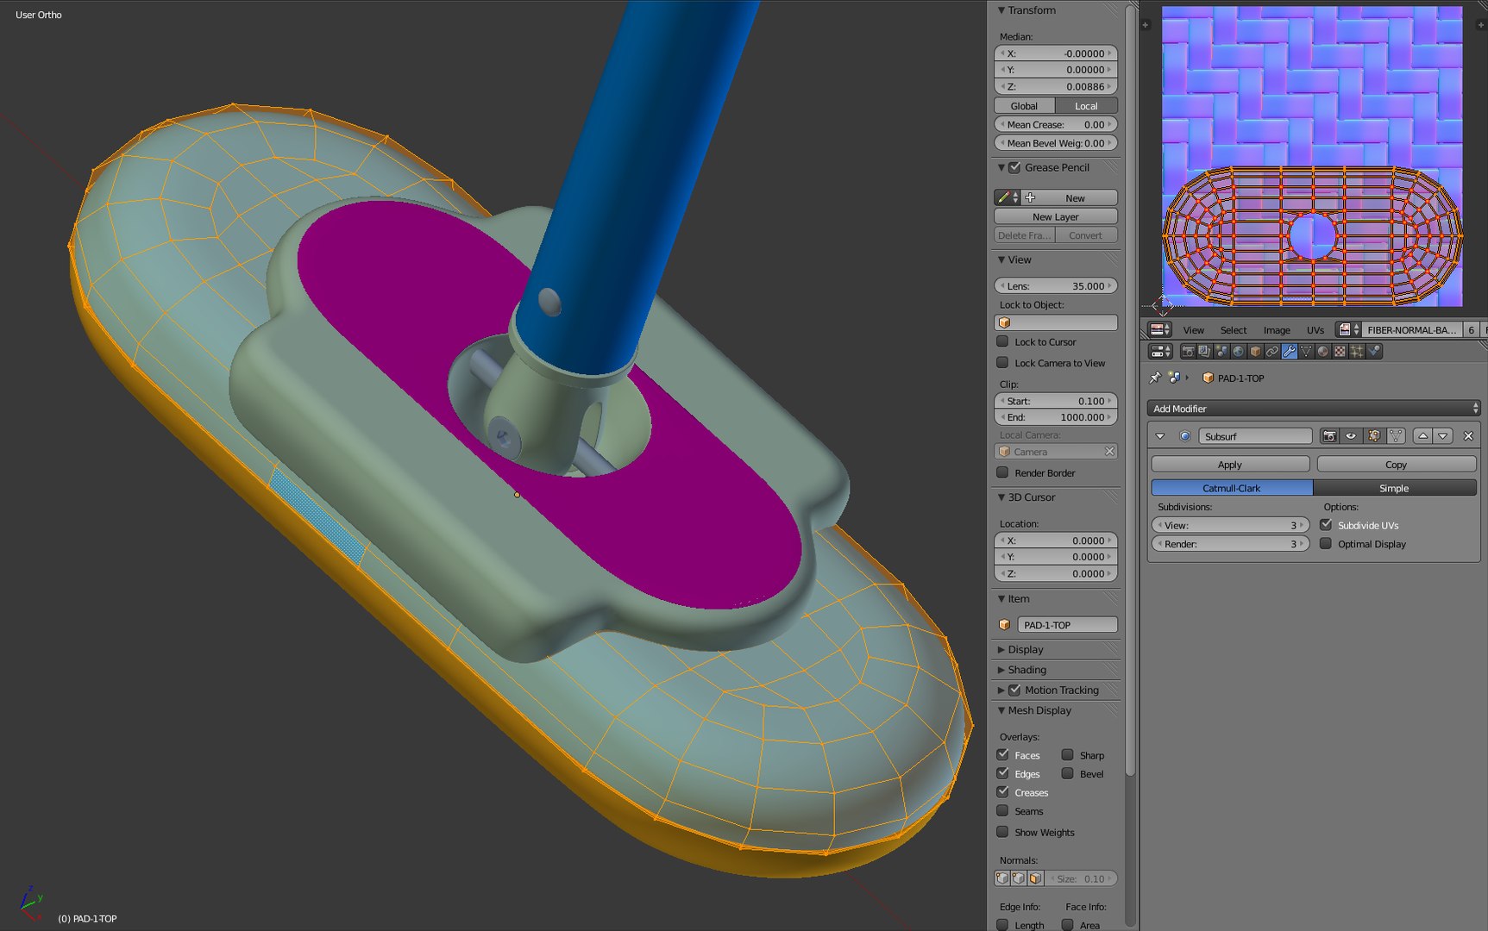
Task: Open the Mesh Data properties tab
Action: click(1306, 351)
